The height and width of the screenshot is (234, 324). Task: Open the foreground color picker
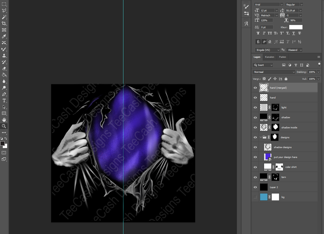click(x=2, y=143)
